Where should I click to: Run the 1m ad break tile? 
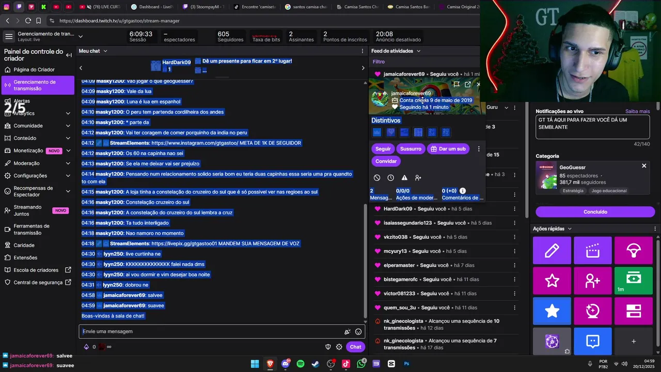pyautogui.click(x=634, y=281)
